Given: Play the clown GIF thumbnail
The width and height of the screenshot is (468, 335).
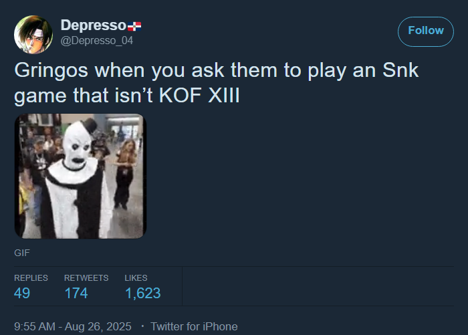Looking at the screenshot, I should [80, 176].
